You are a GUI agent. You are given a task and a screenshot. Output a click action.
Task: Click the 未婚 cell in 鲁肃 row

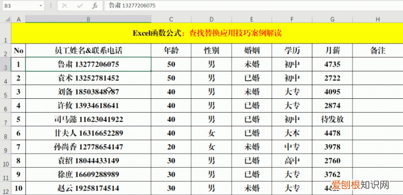(251, 64)
